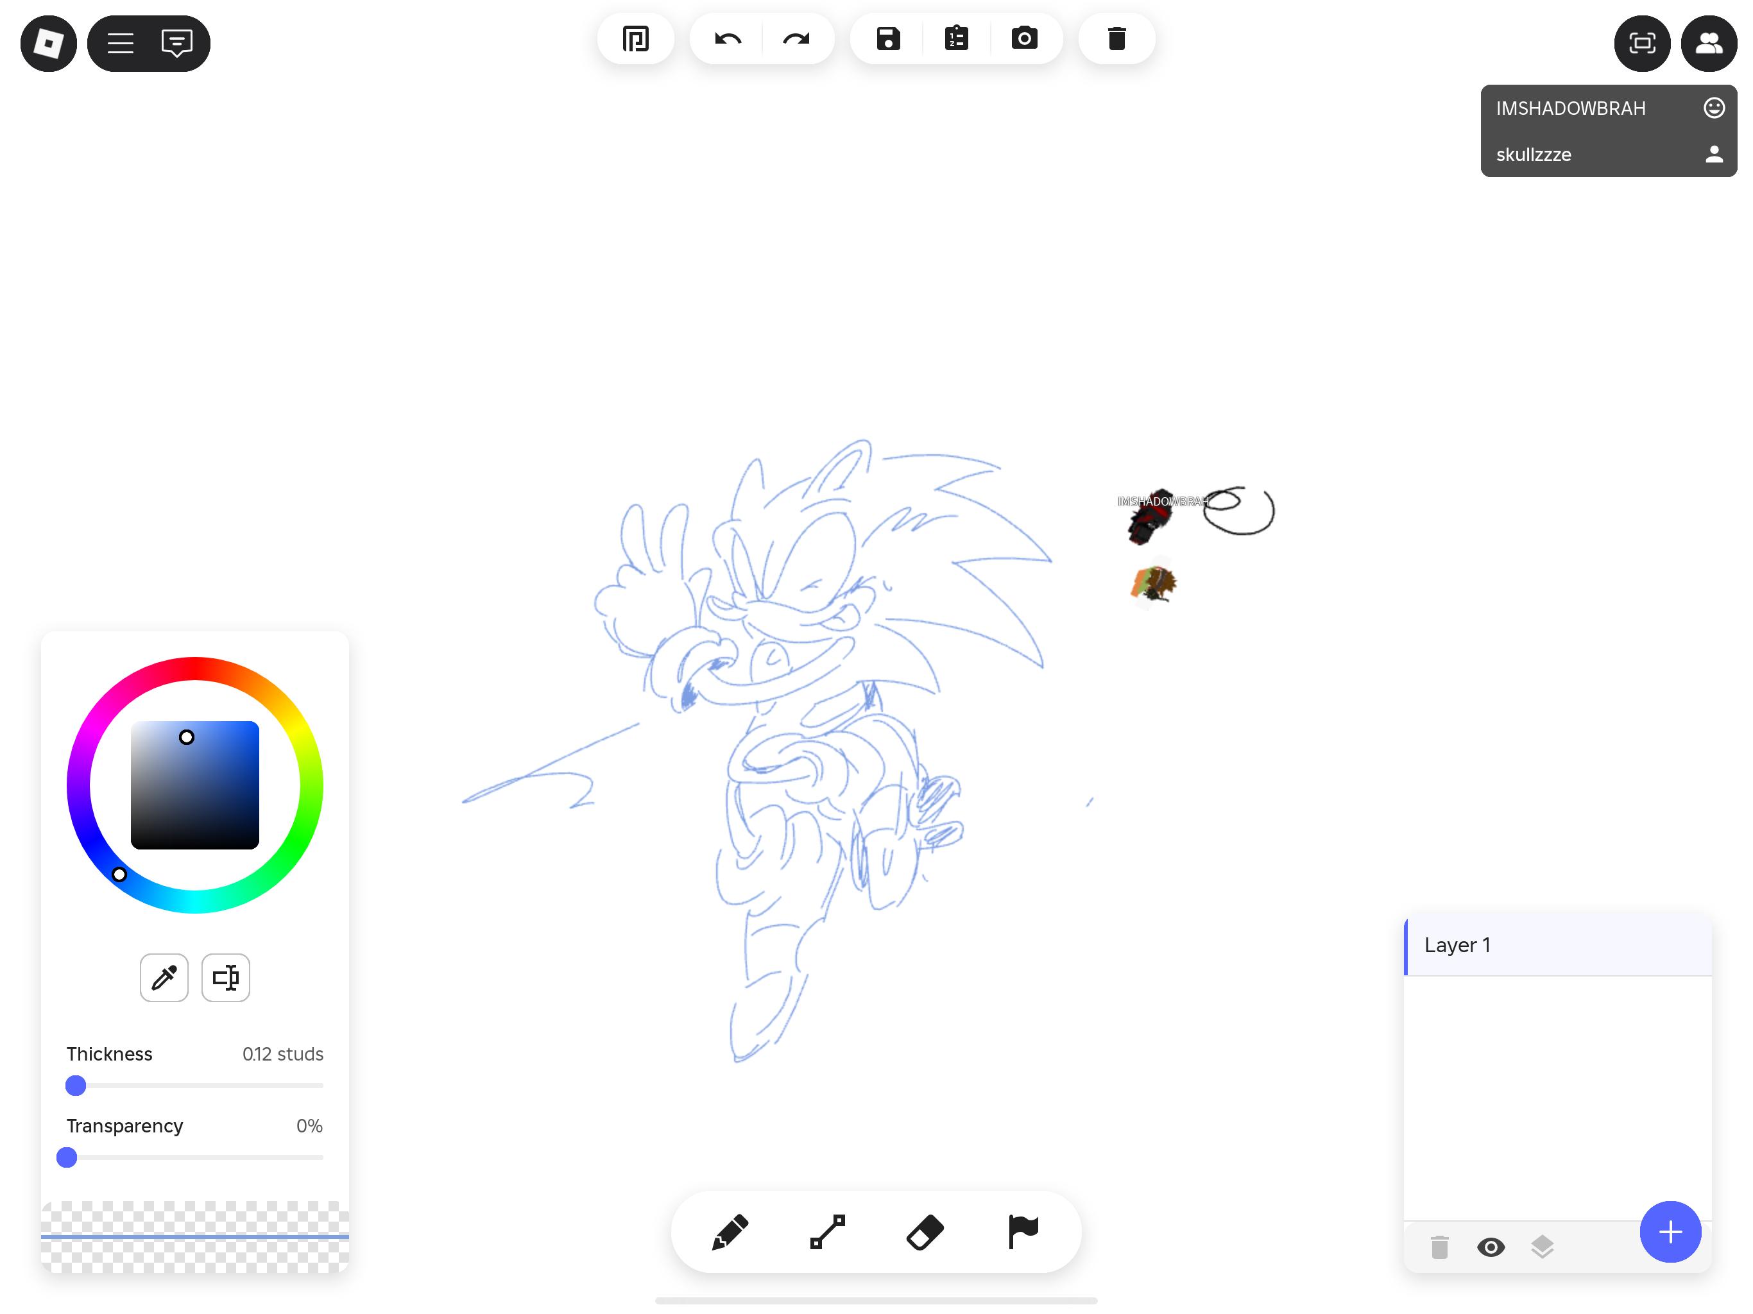Click the hue ring handle
Screen dimensions: 1753x1314
(119, 874)
